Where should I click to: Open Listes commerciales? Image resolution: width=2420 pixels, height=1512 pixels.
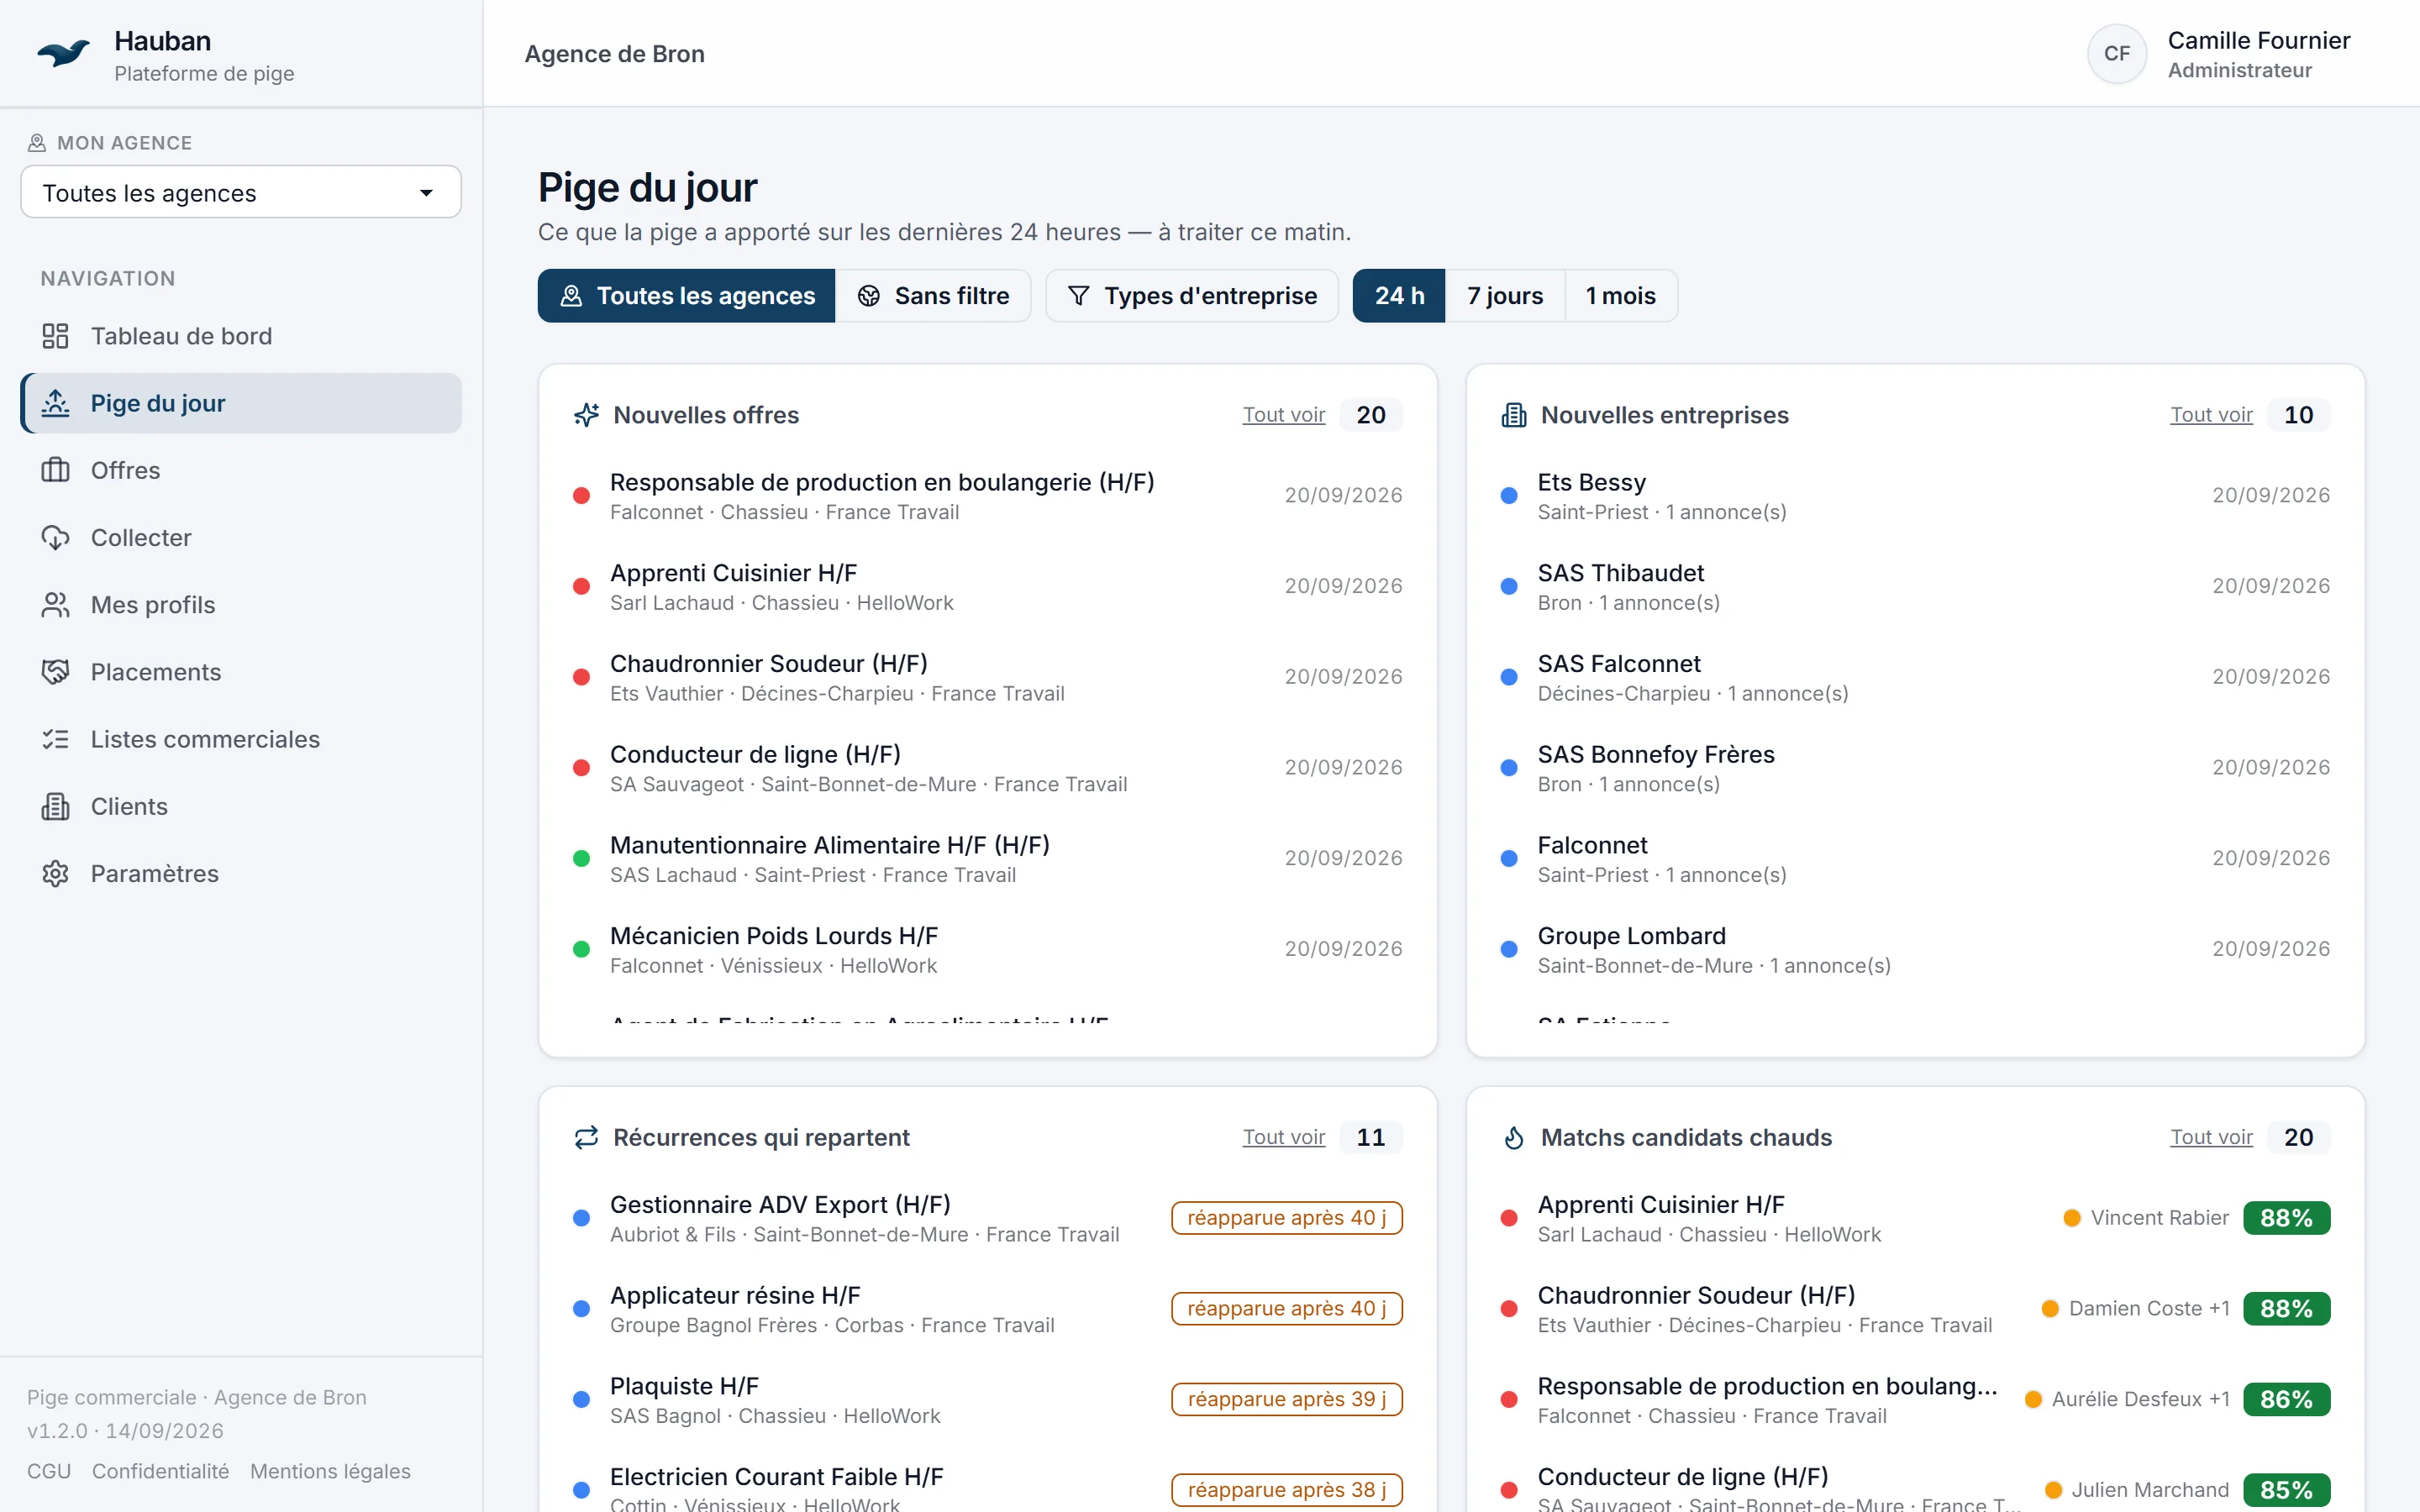pyautogui.click(x=241, y=739)
